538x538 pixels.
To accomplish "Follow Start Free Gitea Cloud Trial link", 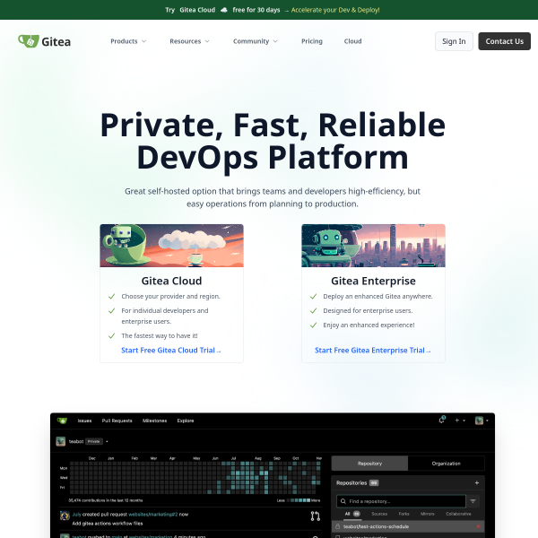I will (x=171, y=351).
